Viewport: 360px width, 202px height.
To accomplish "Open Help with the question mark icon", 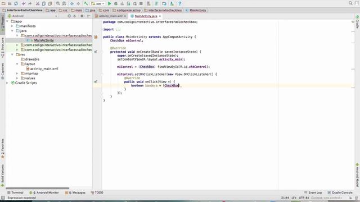I will tap(180, 3).
